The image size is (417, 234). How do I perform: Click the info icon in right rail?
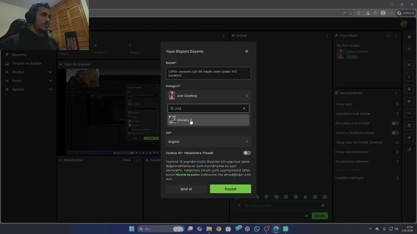tap(409, 37)
